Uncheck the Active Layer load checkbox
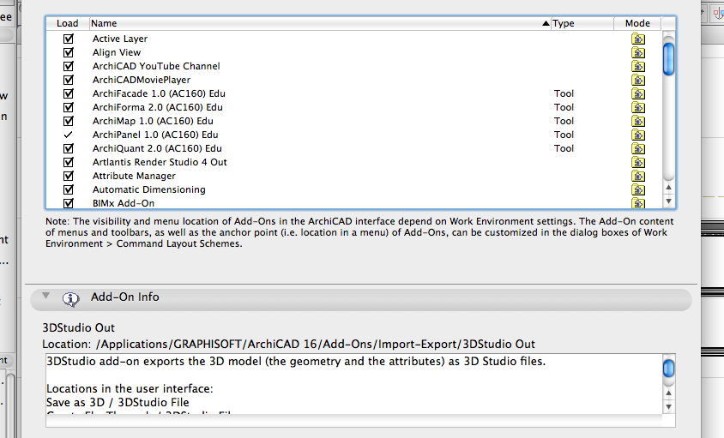The width and height of the screenshot is (724, 438). [x=69, y=39]
